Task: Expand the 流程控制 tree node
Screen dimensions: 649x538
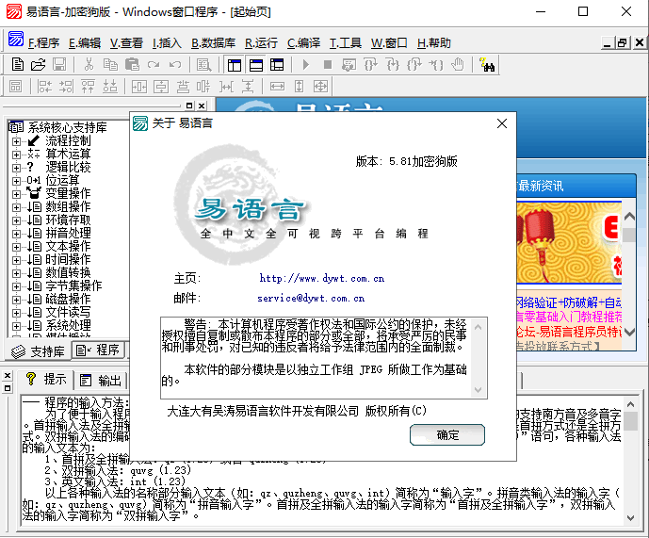Action: pyautogui.click(x=16, y=141)
